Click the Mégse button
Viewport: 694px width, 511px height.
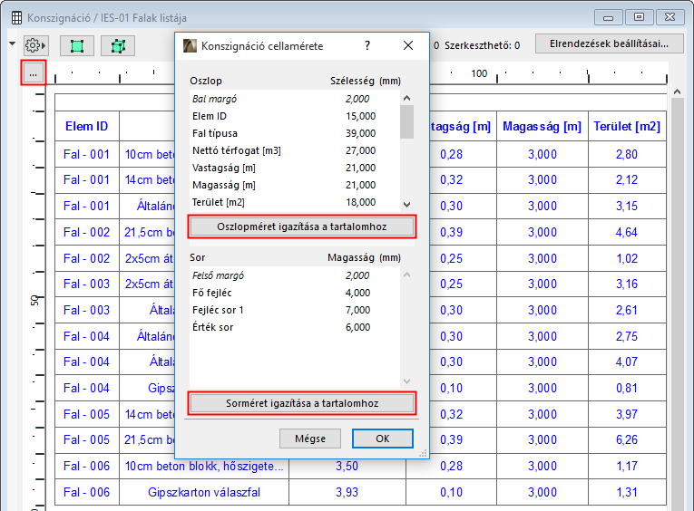pos(309,439)
